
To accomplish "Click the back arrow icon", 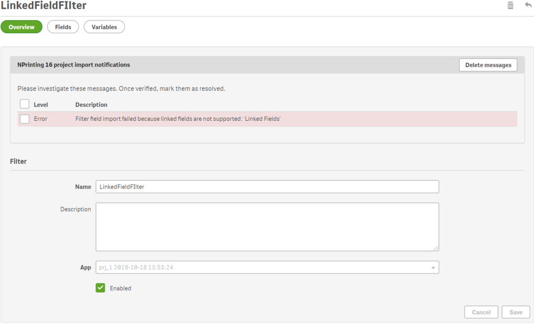I will coord(528,5).
